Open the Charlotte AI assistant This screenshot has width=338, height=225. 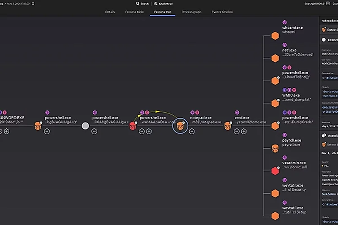(162, 3)
